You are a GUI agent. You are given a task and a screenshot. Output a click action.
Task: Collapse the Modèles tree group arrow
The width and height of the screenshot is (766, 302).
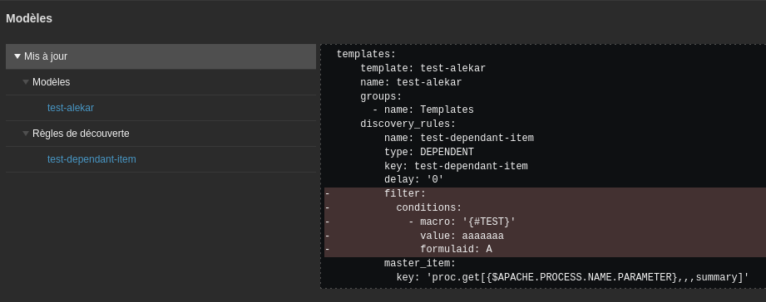click(x=26, y=82)
